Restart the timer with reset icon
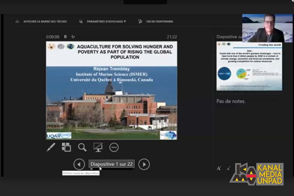Image resolution: width=294 pixels, height=196 pixels. pyautogui.click(x=73, y=37)
